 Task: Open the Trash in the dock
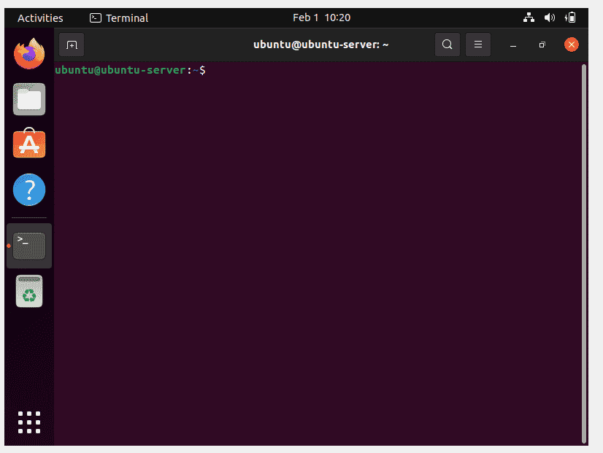(x=29, y=291)
